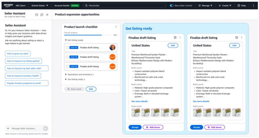
Task: Open chat history clock icon in Seller Assistant
Action: pos(36,15)
